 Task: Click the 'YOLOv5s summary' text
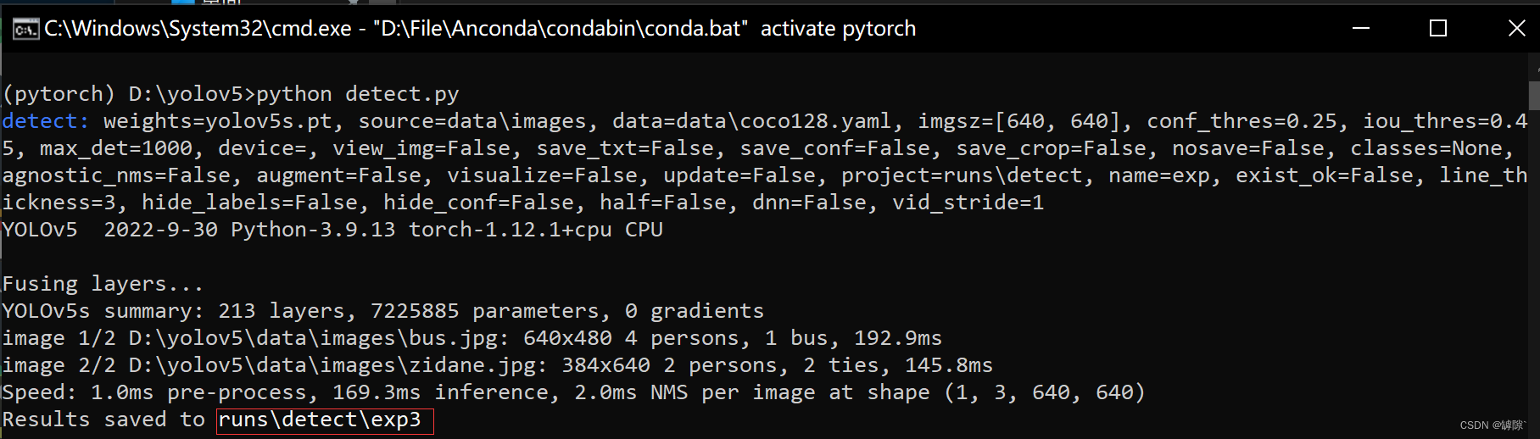coord(102,311)
